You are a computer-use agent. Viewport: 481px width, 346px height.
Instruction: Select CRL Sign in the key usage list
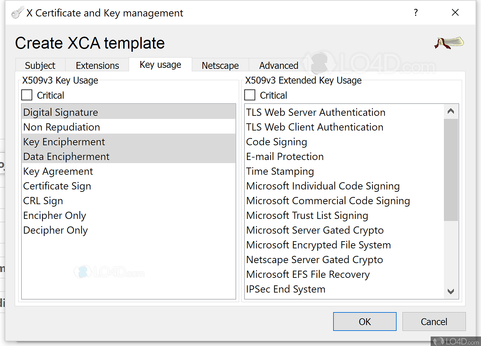click(43, 200)
